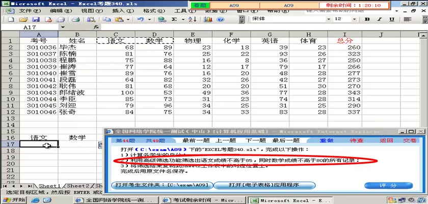Click the next-sheet arrow in sheet tab navigation
The width and height of the screenshot is (428, 204).
pyautogui.click(x=21, y=186)
